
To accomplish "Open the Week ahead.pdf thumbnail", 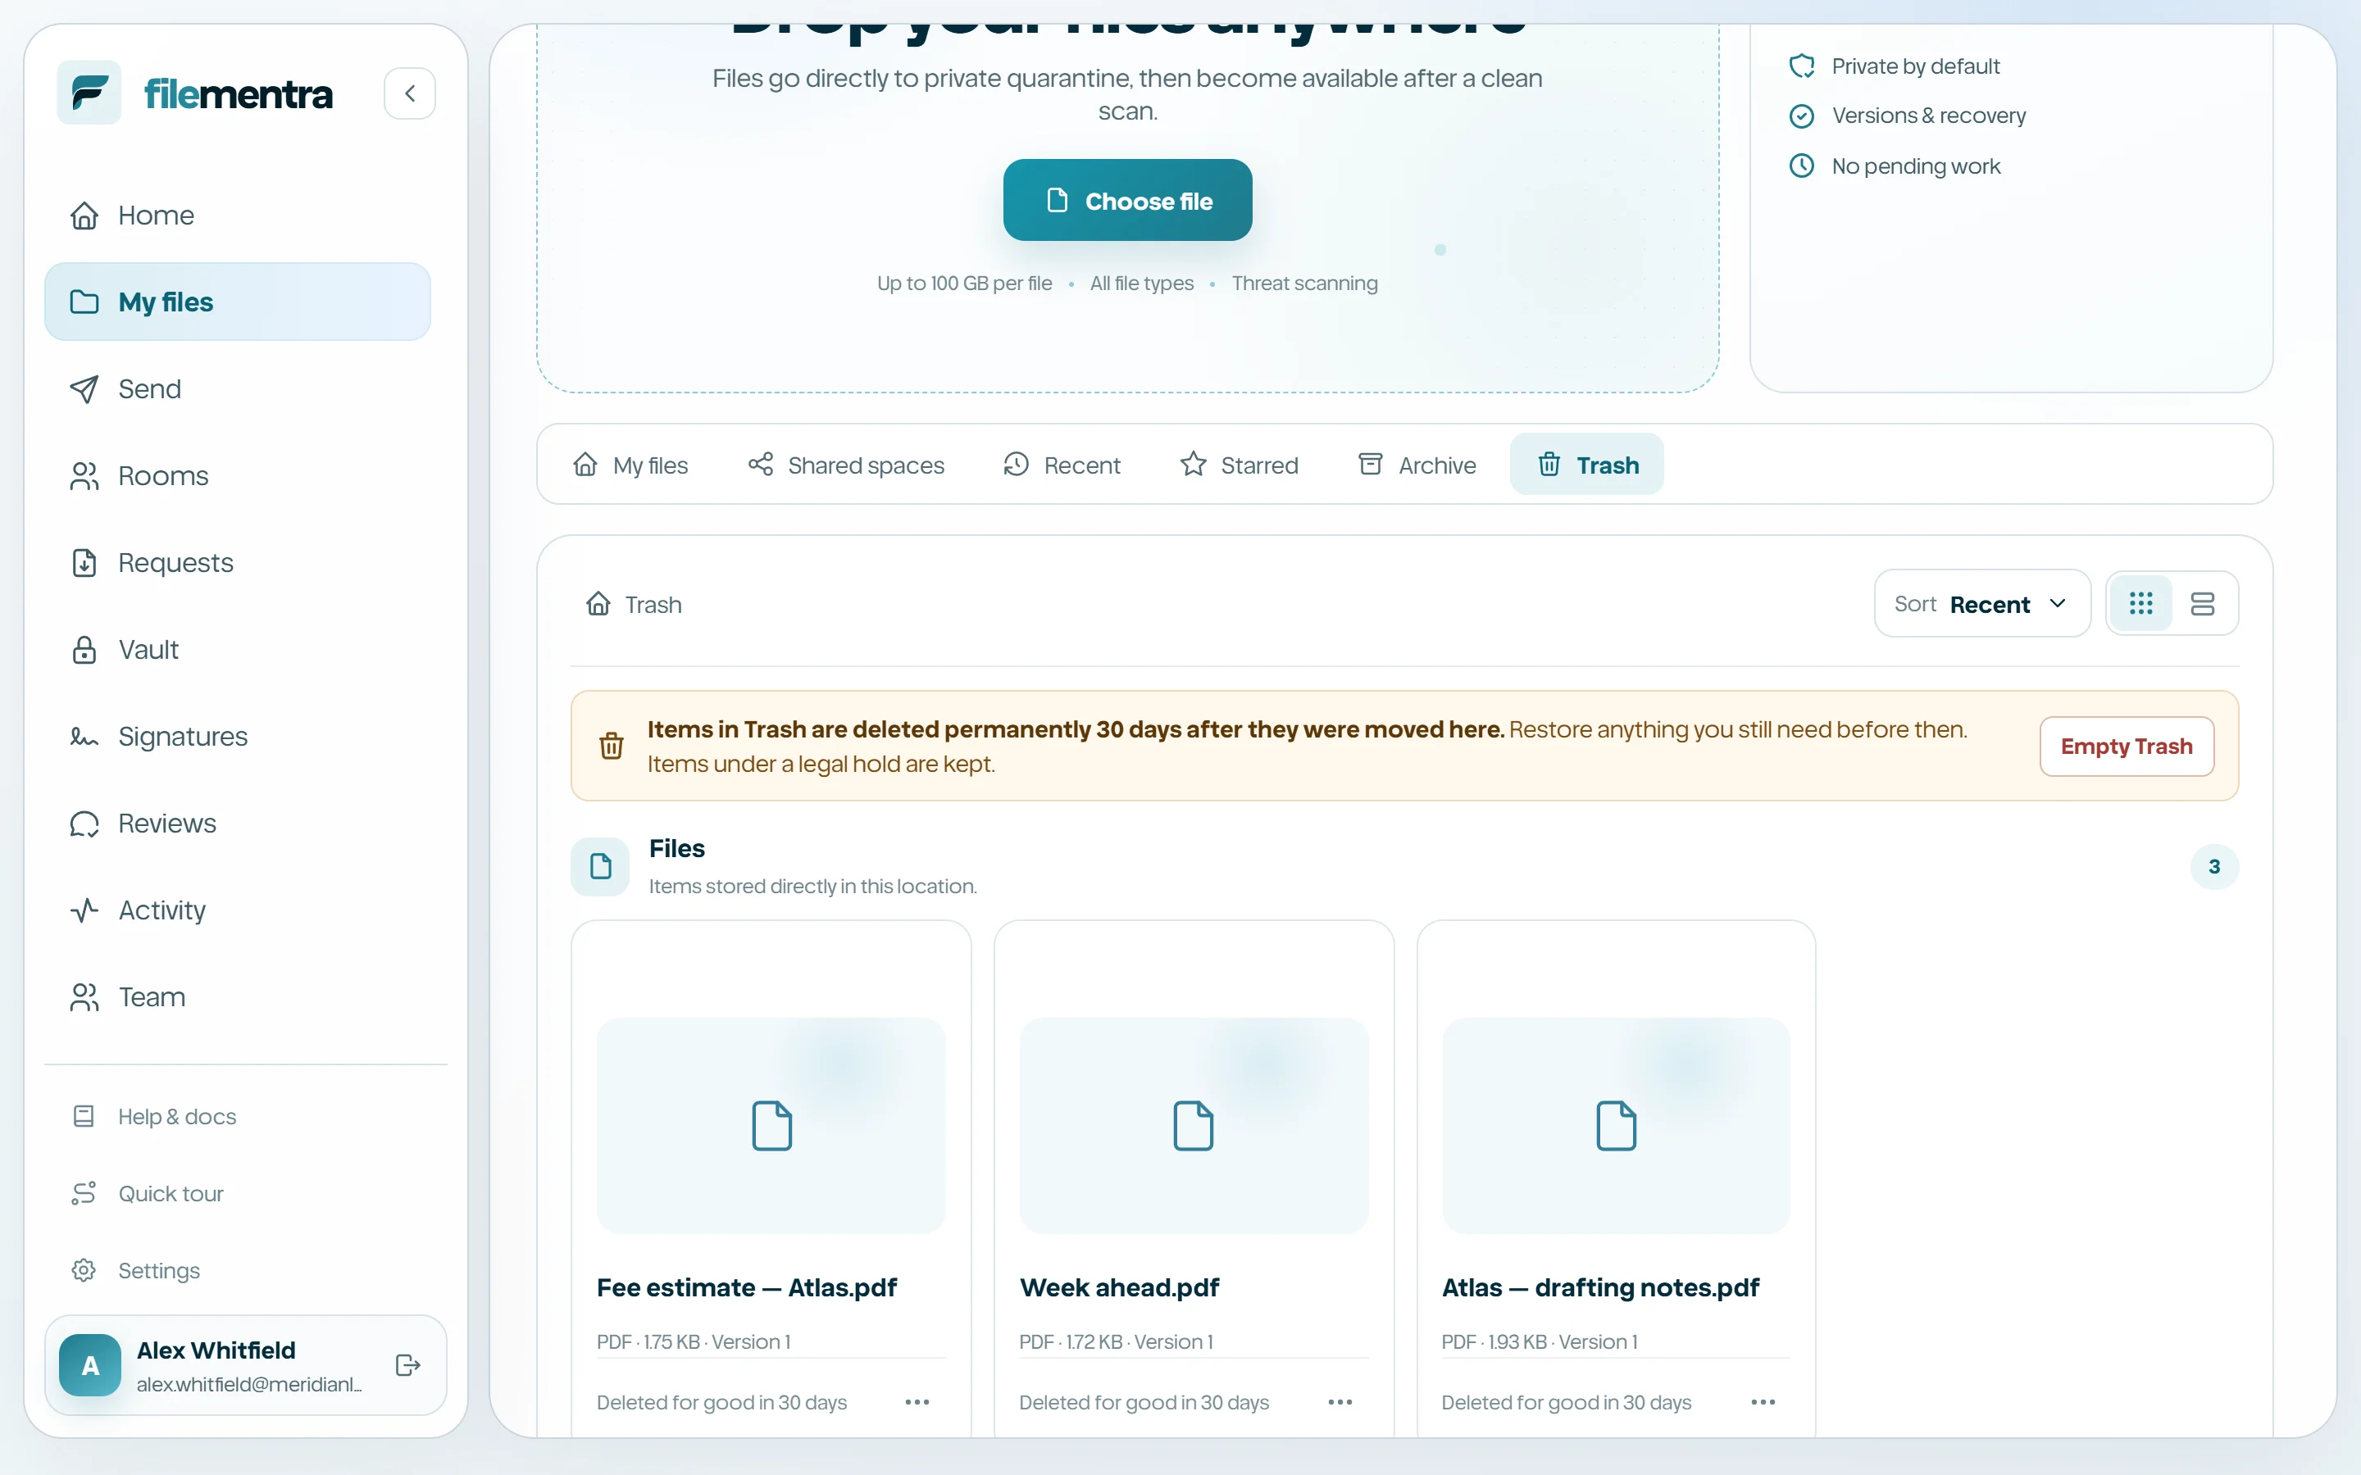I will click(x=1193, y=1126).
